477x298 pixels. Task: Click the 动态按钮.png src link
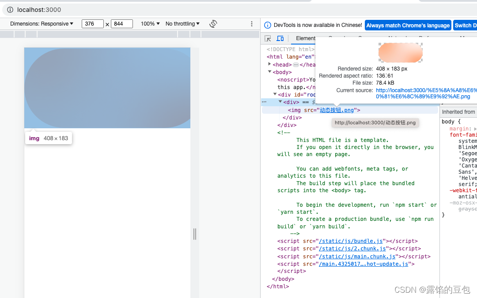point(337,110)
